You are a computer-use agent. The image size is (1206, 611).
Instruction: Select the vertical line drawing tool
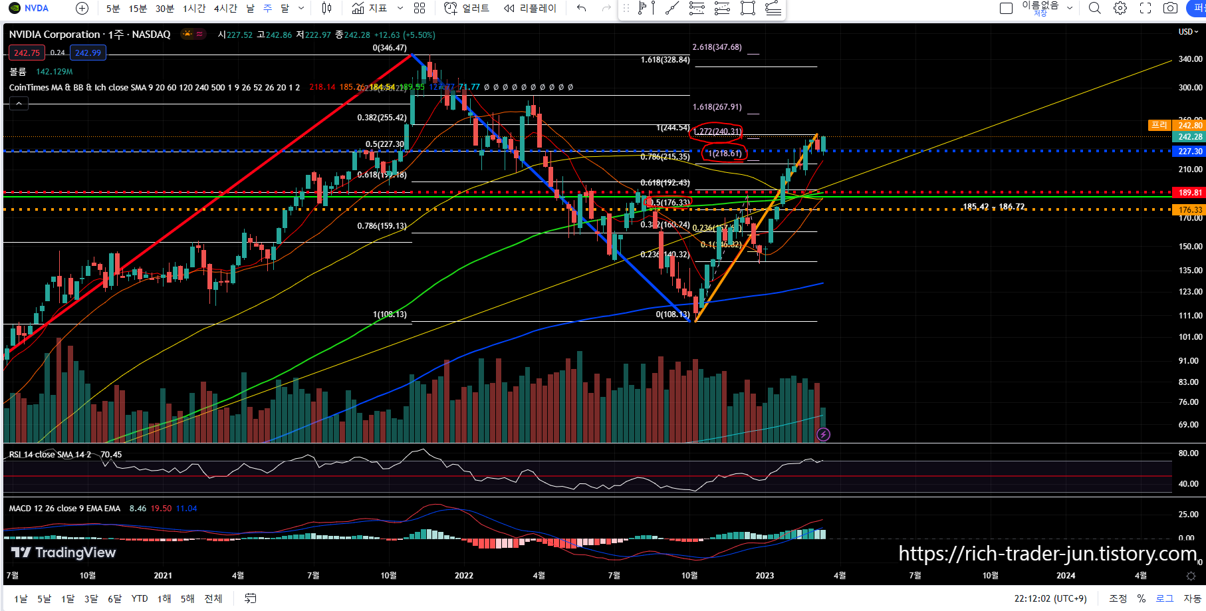[x=654, y=8]
